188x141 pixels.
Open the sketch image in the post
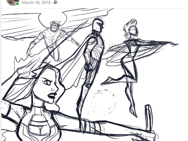coord(95,75)
